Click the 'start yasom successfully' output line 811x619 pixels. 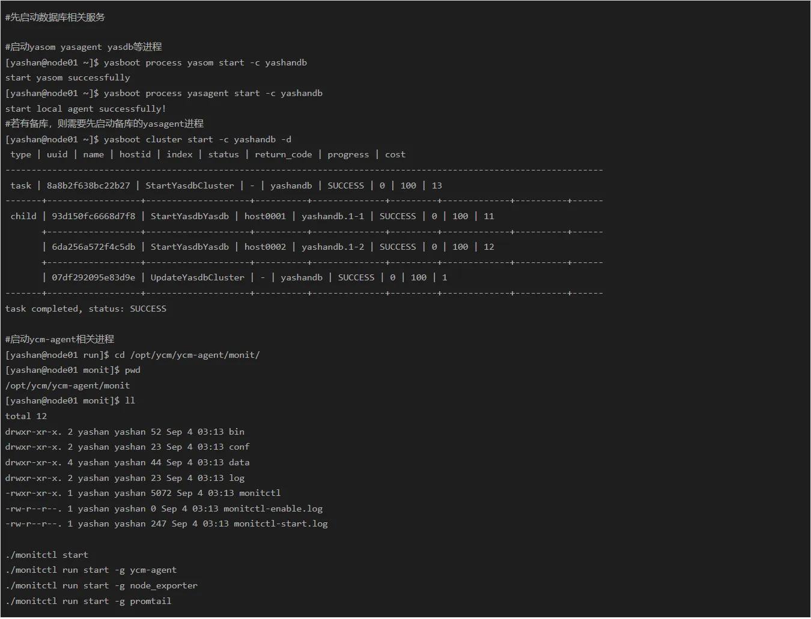67,77
